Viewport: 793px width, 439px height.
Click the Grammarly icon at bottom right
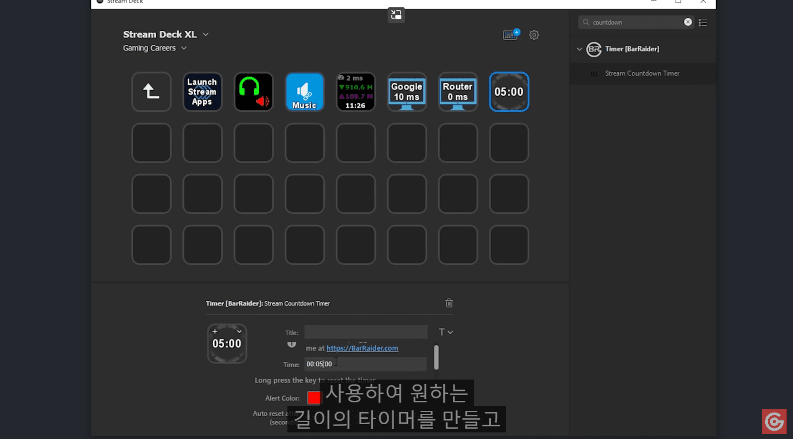coord(774,422)
